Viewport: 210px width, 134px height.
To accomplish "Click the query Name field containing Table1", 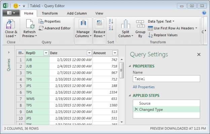I will [166, 79].
